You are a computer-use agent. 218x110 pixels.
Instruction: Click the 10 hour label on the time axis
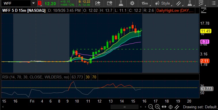[x=77, y=101]
